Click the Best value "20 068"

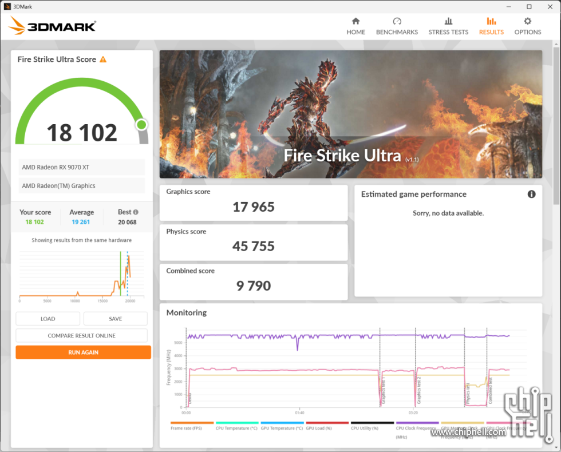127,222
